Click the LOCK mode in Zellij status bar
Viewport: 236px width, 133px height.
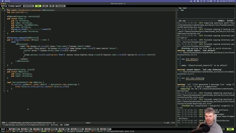pyautogui.click(x=14, y=129)
